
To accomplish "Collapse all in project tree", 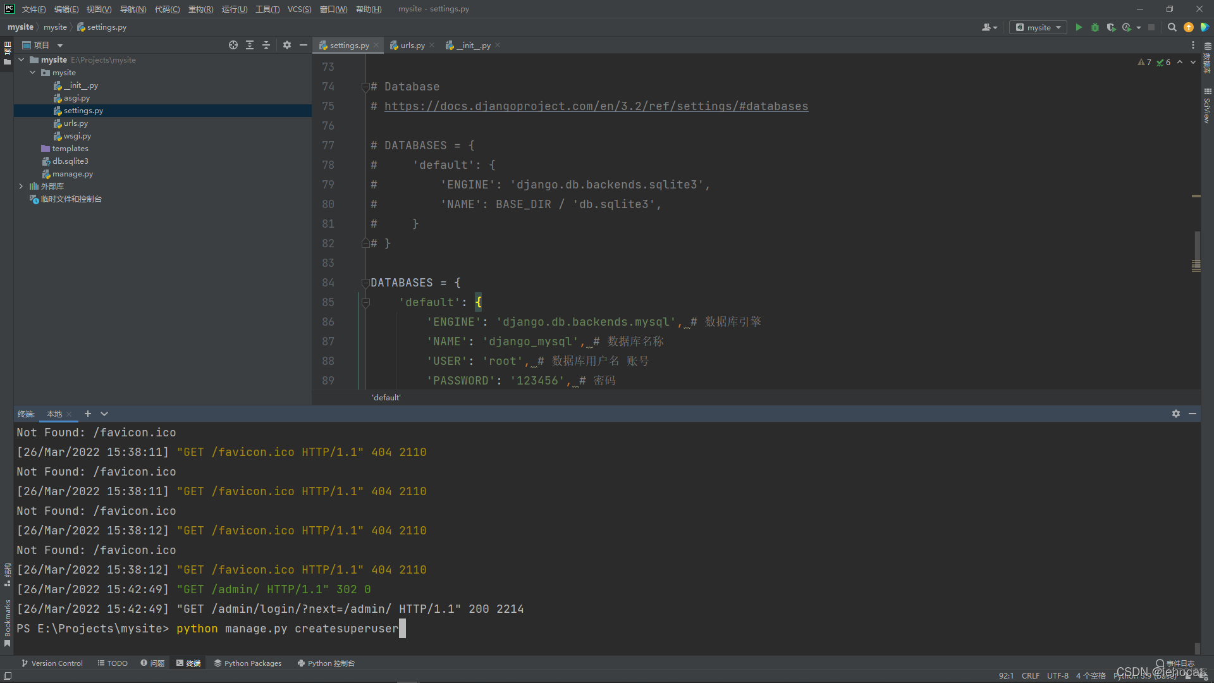I will (266, 45).
